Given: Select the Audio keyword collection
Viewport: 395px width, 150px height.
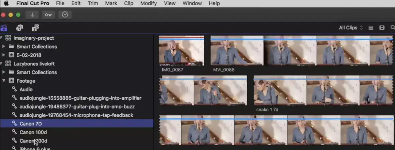Looking at the screenshot, I should [x=26, y=89].
